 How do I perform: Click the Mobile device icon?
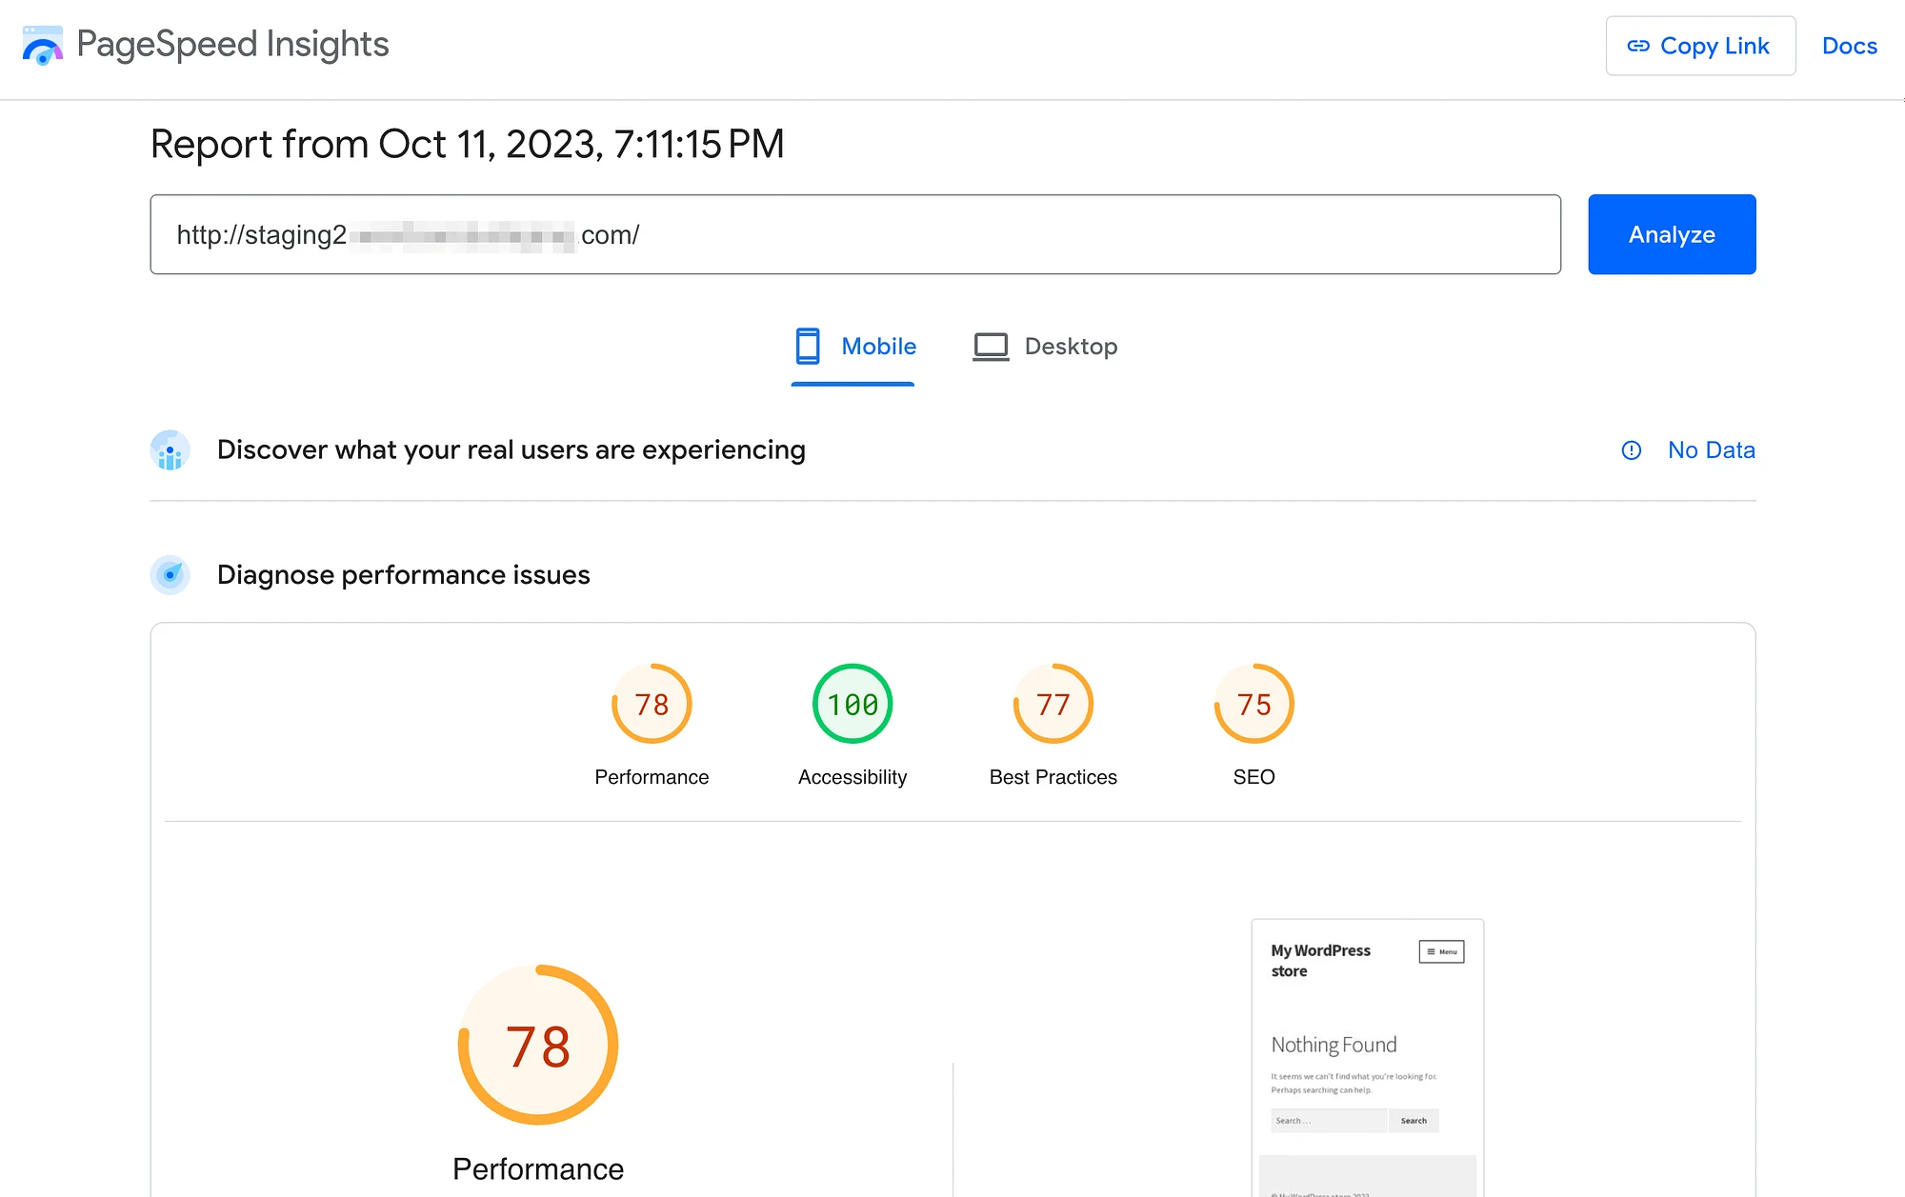pos(807,346)
